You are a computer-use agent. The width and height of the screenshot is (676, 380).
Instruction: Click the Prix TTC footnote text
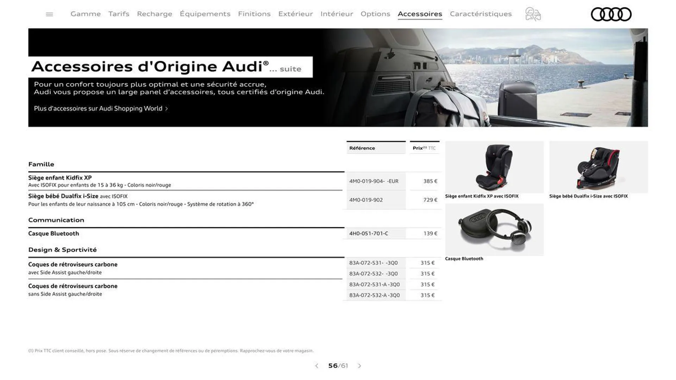click(171, 351)
